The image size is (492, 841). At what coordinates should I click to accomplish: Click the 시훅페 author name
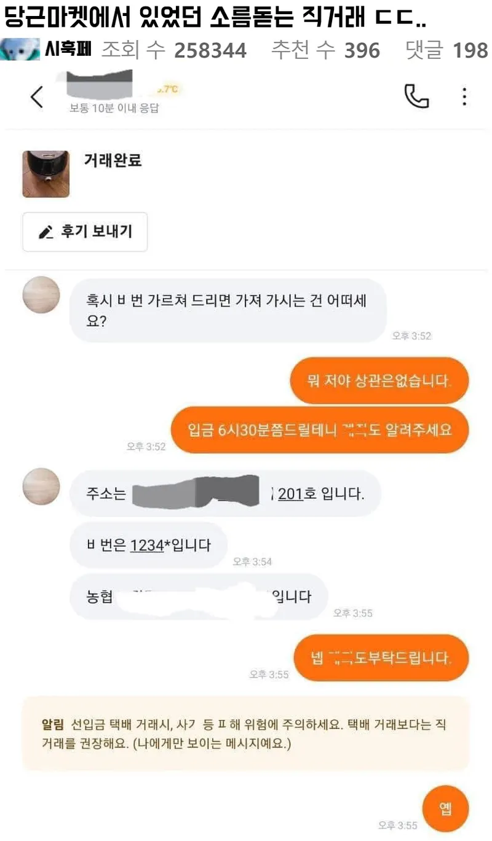click(x=67, y=49)
